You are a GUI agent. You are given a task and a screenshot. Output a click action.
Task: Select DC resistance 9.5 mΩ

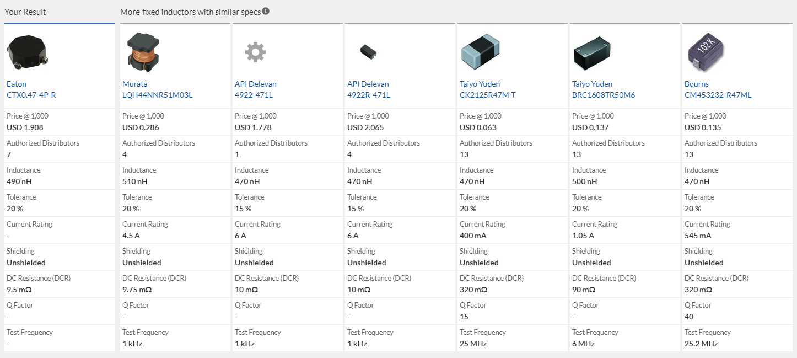(19, 290)
